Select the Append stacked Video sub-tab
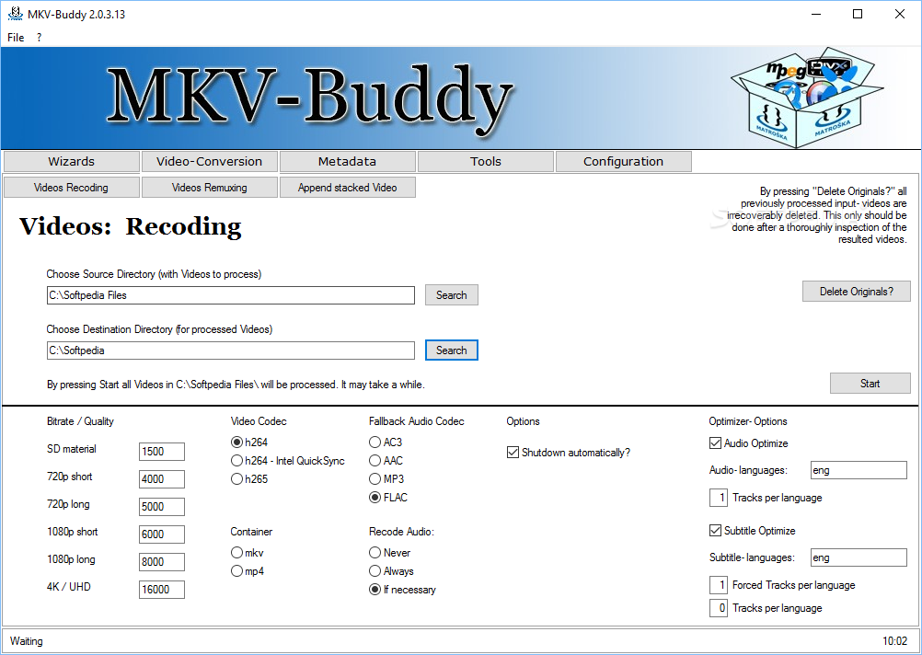Image resolution: width=922 pixels, height=655 pixels. coord(348,188)
